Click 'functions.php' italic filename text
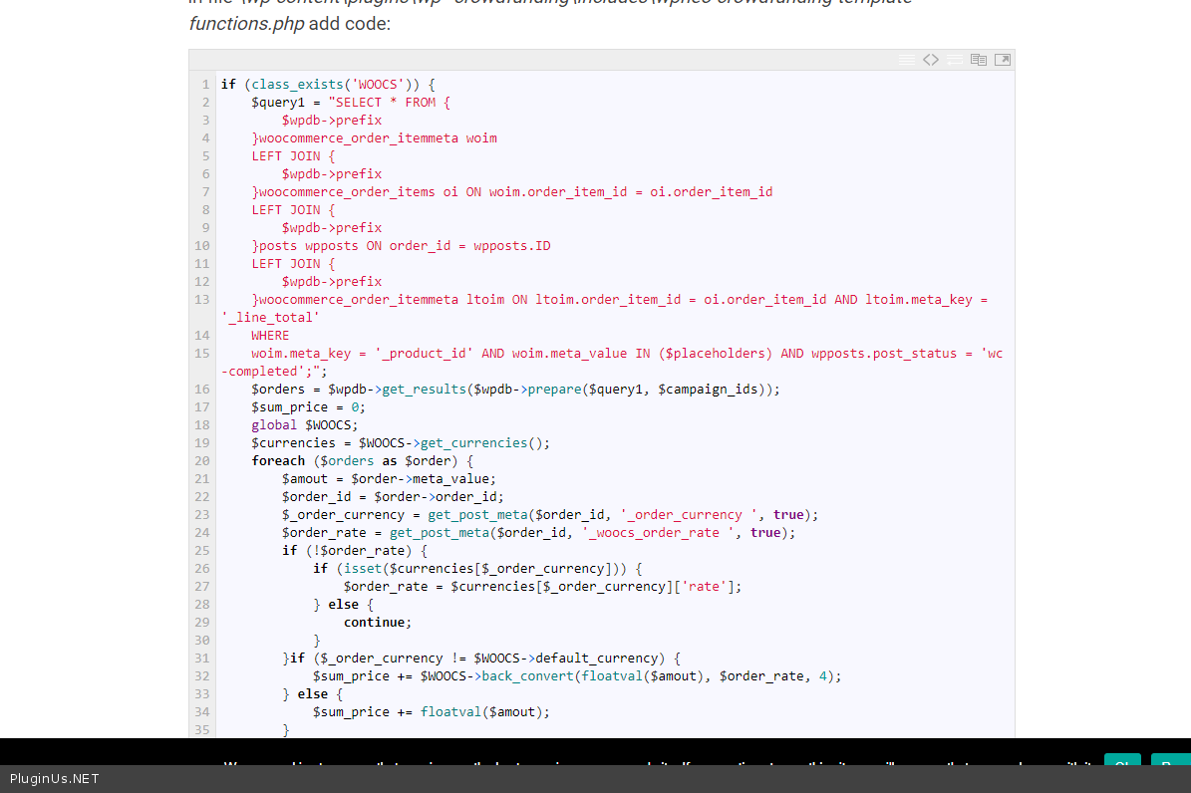The height and width of the screenshot is (793, 1191). pyautogui.click(x=246, y=23)
